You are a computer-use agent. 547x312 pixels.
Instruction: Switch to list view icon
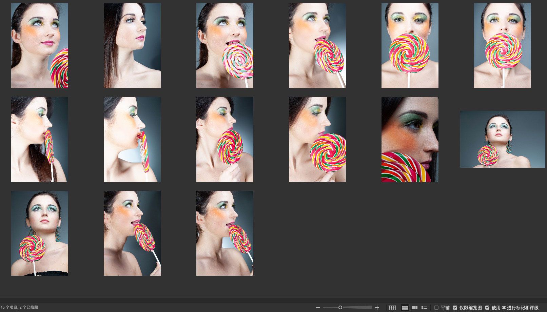(x=424, y=308)
